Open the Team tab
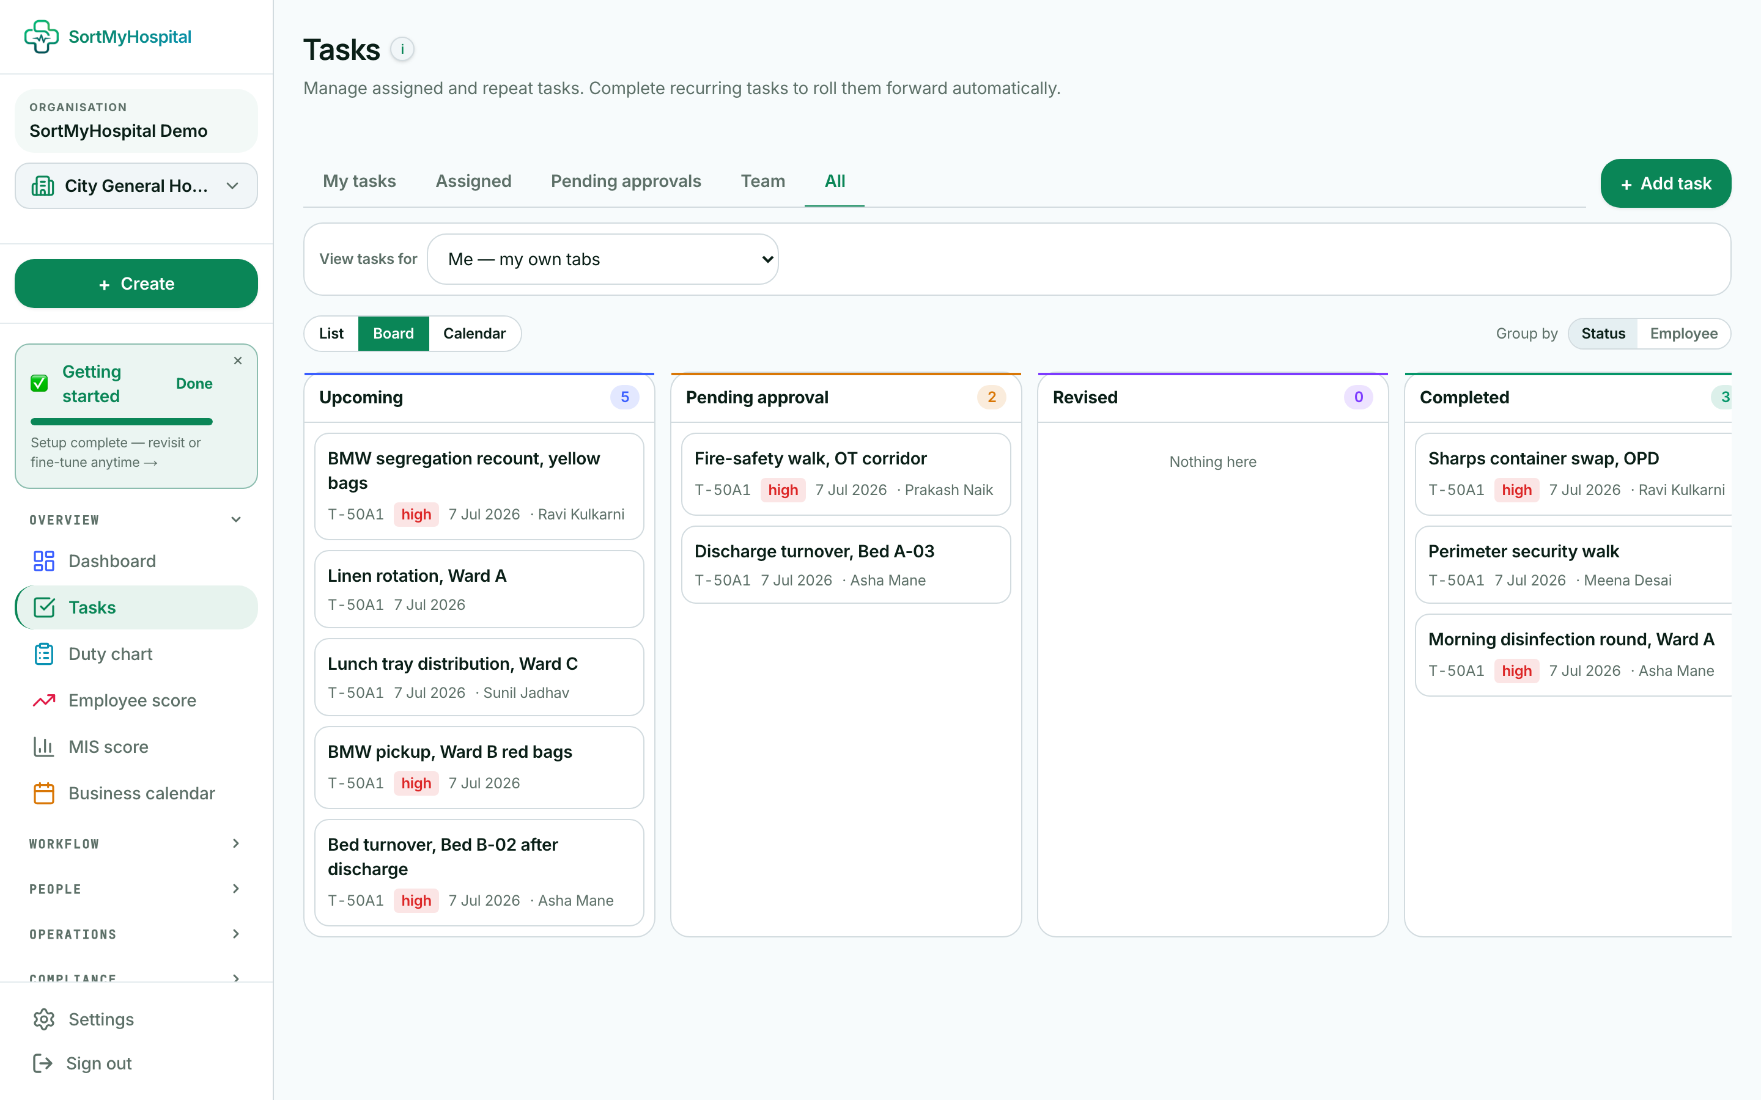 (762, 181)
